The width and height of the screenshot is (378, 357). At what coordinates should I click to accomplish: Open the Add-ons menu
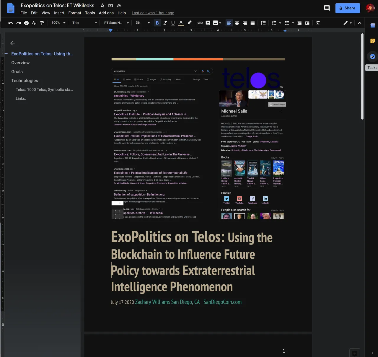pos(106,13)
